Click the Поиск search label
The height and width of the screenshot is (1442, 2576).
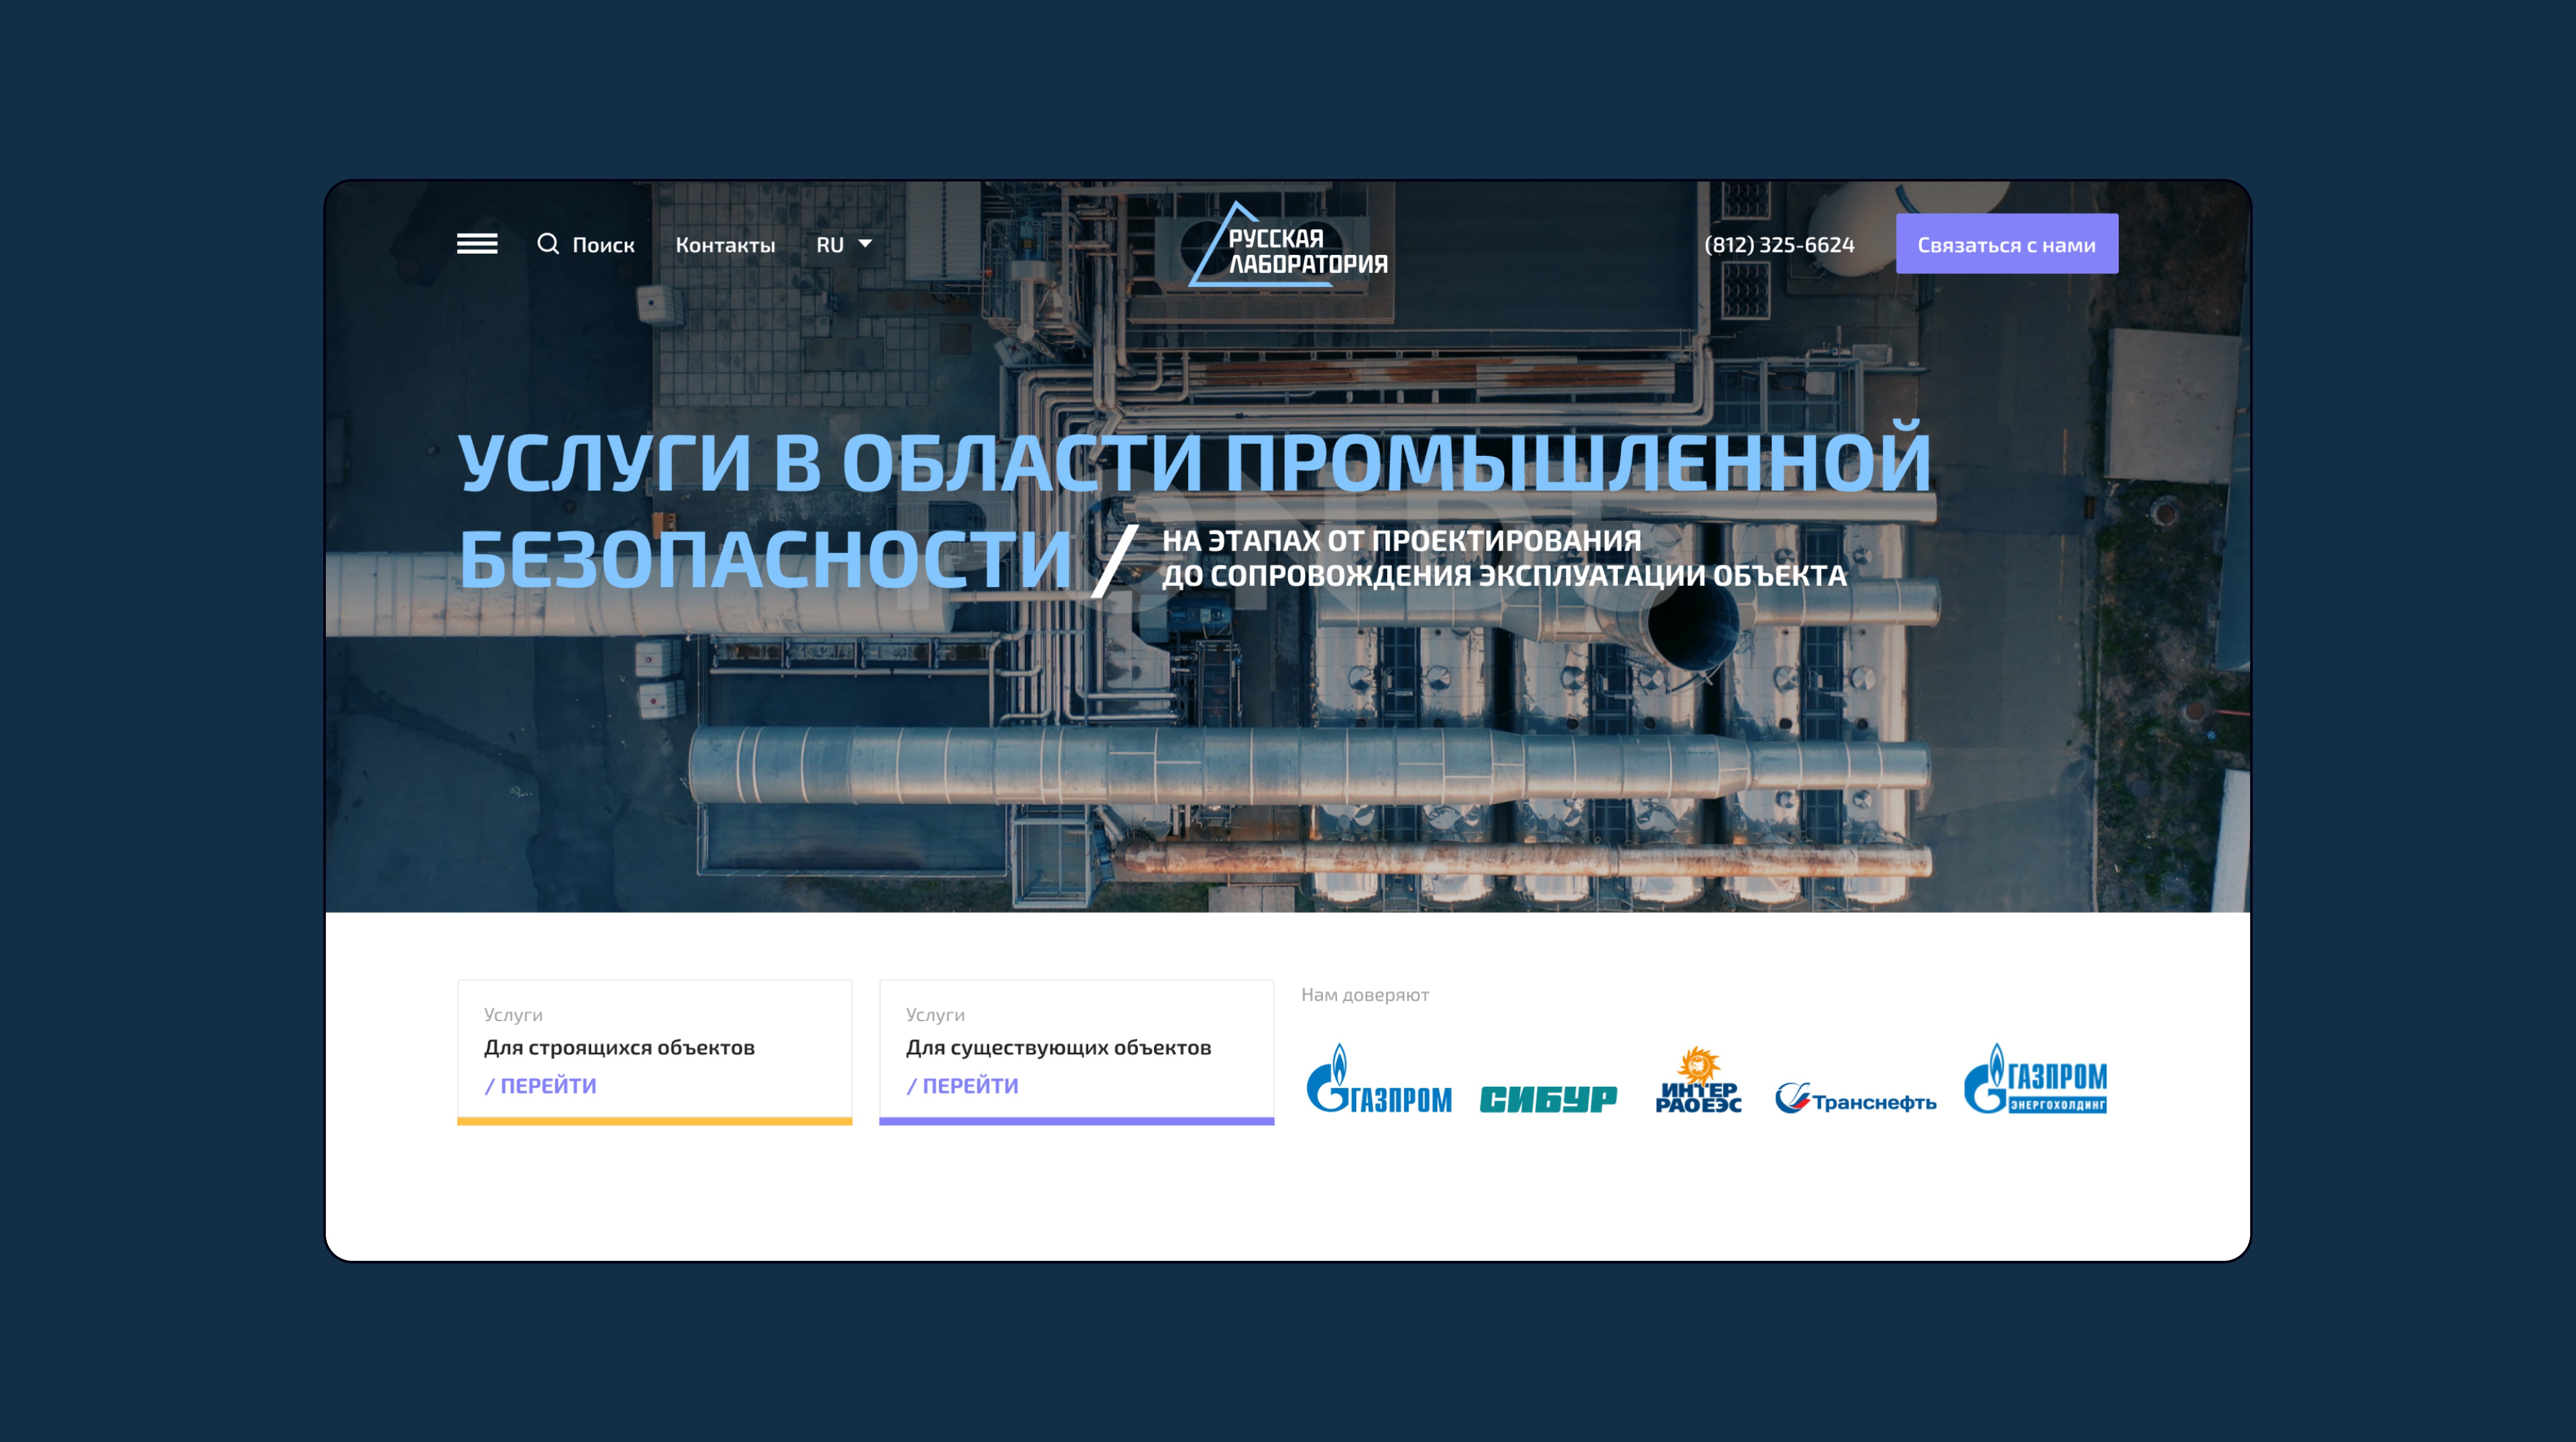[x=603, y=245]
